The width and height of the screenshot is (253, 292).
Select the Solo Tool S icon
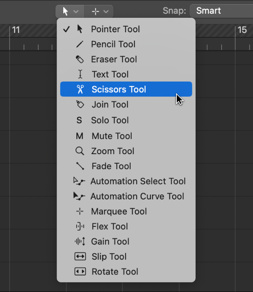pyautogui.click(x=79, y=120)
